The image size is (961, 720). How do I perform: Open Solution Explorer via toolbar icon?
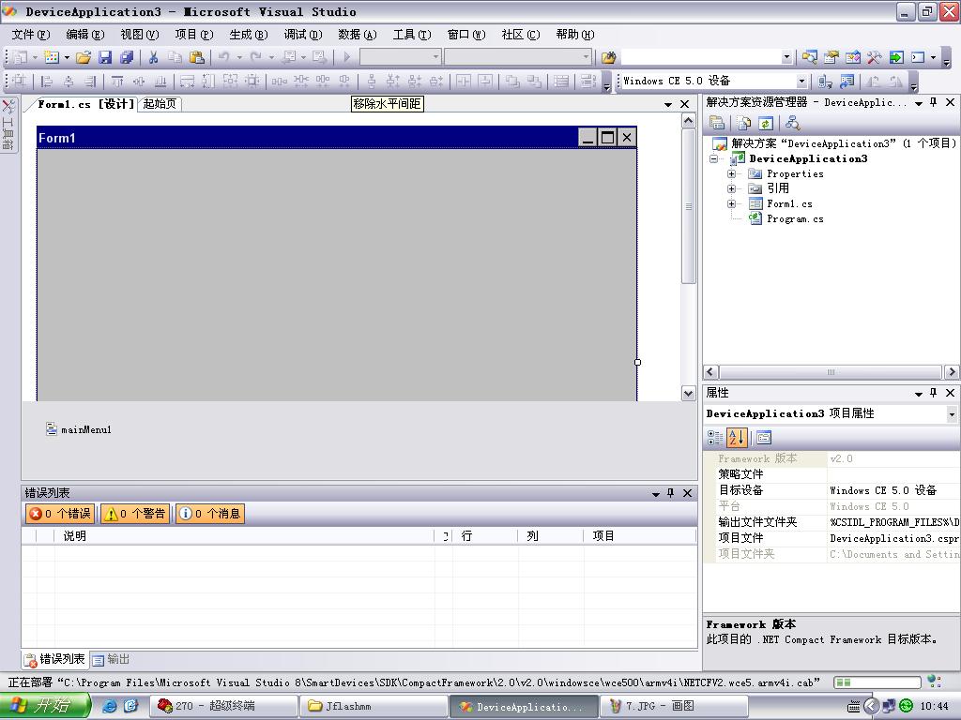pos(810,57)
